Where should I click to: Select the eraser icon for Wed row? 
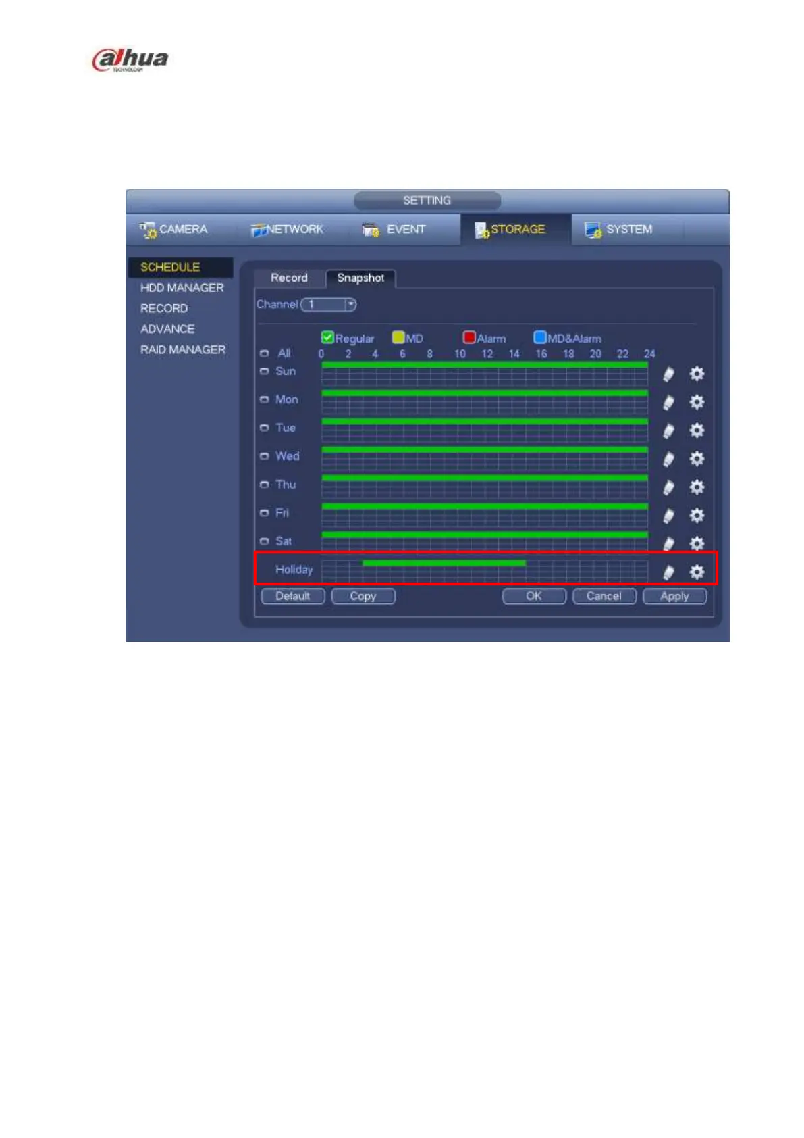668,460
